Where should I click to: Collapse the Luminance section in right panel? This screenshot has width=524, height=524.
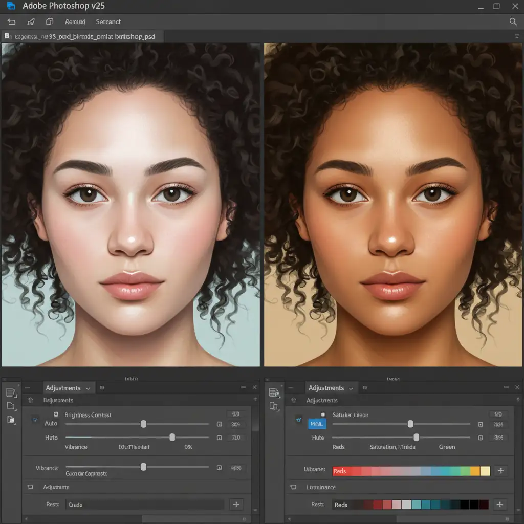(293, 488)
